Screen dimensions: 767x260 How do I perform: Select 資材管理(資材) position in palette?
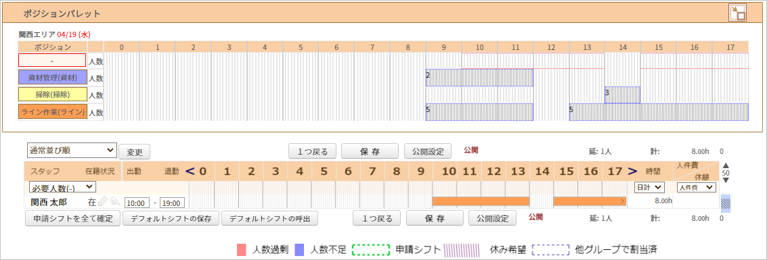click(52, 77)
